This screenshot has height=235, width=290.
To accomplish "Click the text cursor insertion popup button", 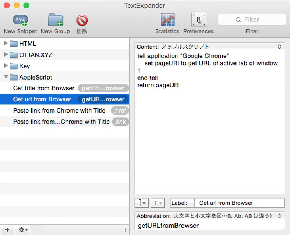I will pos(141,203).
